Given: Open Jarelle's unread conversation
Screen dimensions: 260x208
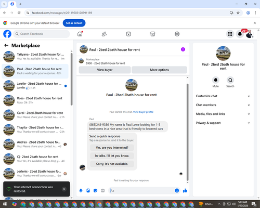Looking at the screenshot, I should tap(35, 86).
